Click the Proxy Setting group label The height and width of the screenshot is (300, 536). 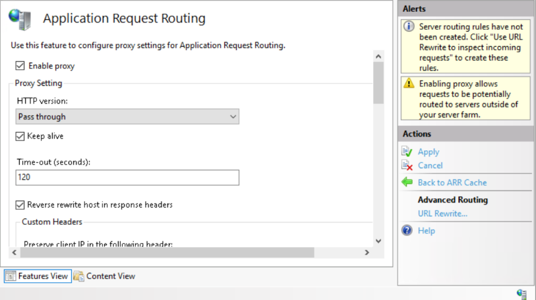pos(38,83)
